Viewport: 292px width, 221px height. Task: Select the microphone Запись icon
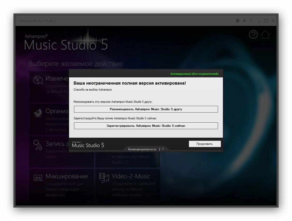point(38,145)
